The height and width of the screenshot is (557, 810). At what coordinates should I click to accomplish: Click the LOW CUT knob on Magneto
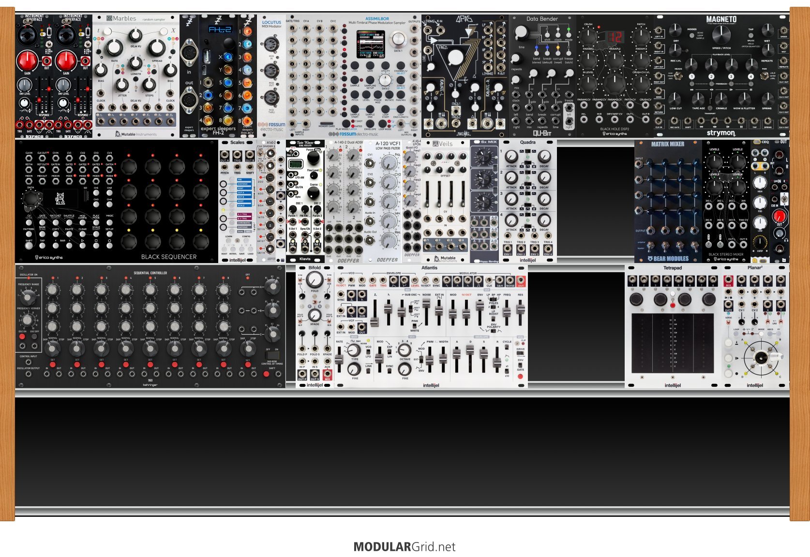(x=675, y=98)
